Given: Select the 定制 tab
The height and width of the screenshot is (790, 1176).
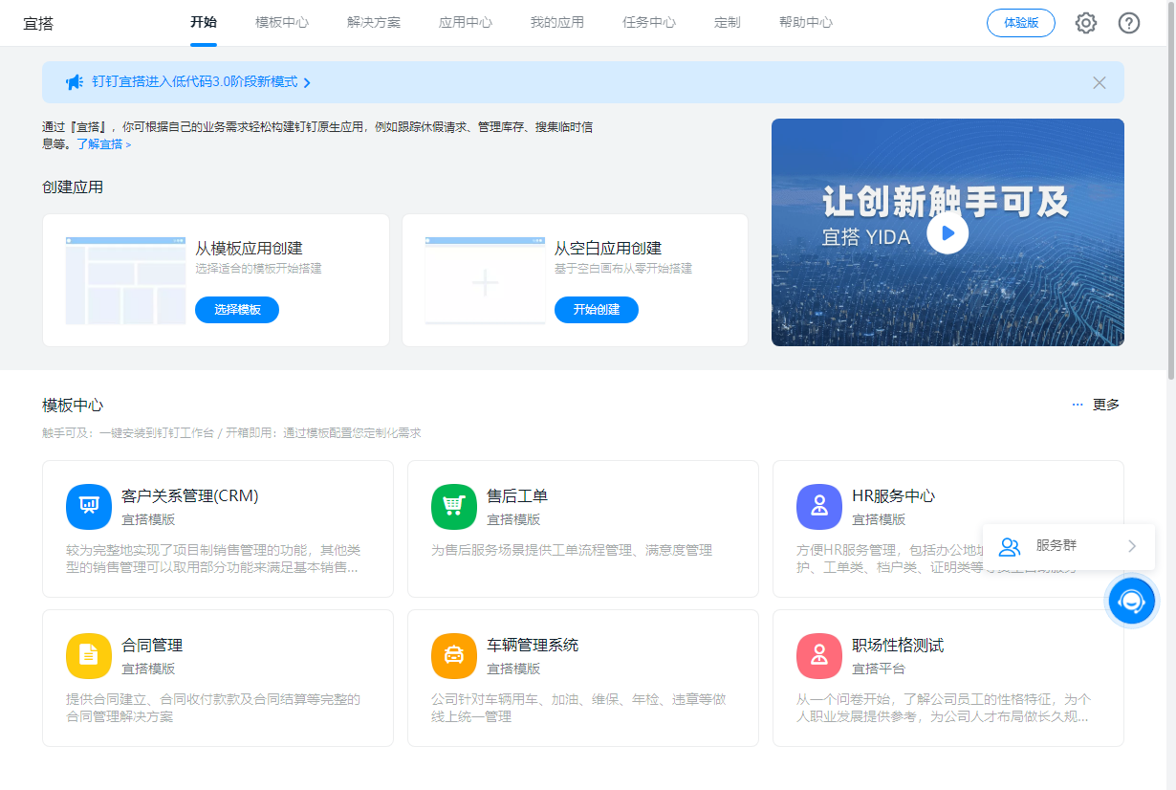Looking at the screenshot, I should (728, 22).
